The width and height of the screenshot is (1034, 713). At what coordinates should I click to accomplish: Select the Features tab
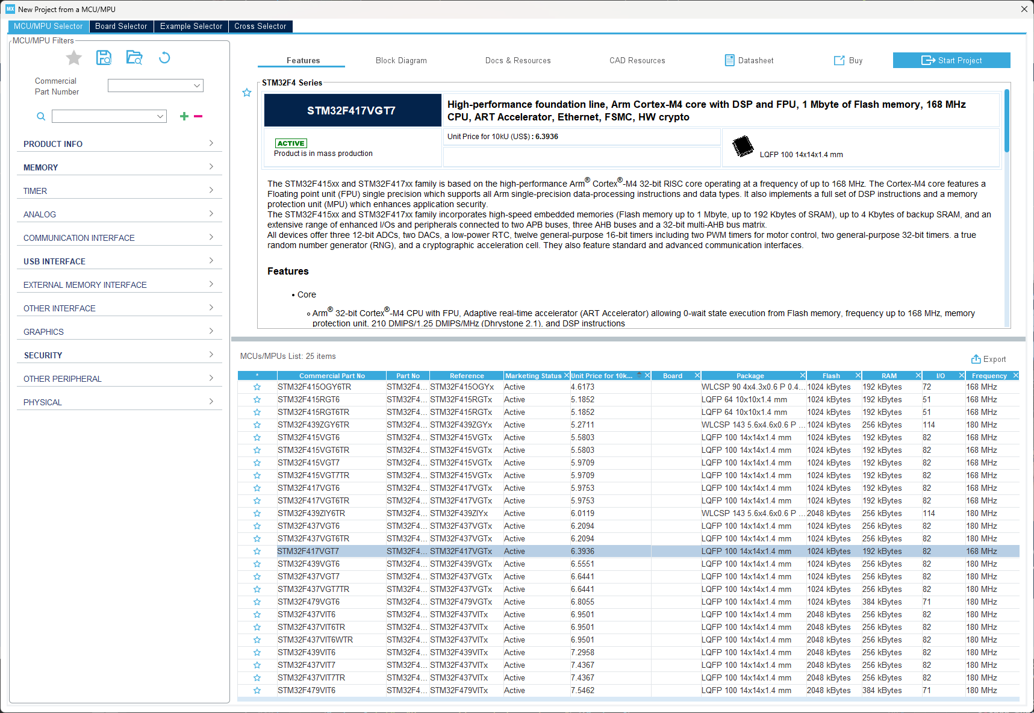(304, 61)
